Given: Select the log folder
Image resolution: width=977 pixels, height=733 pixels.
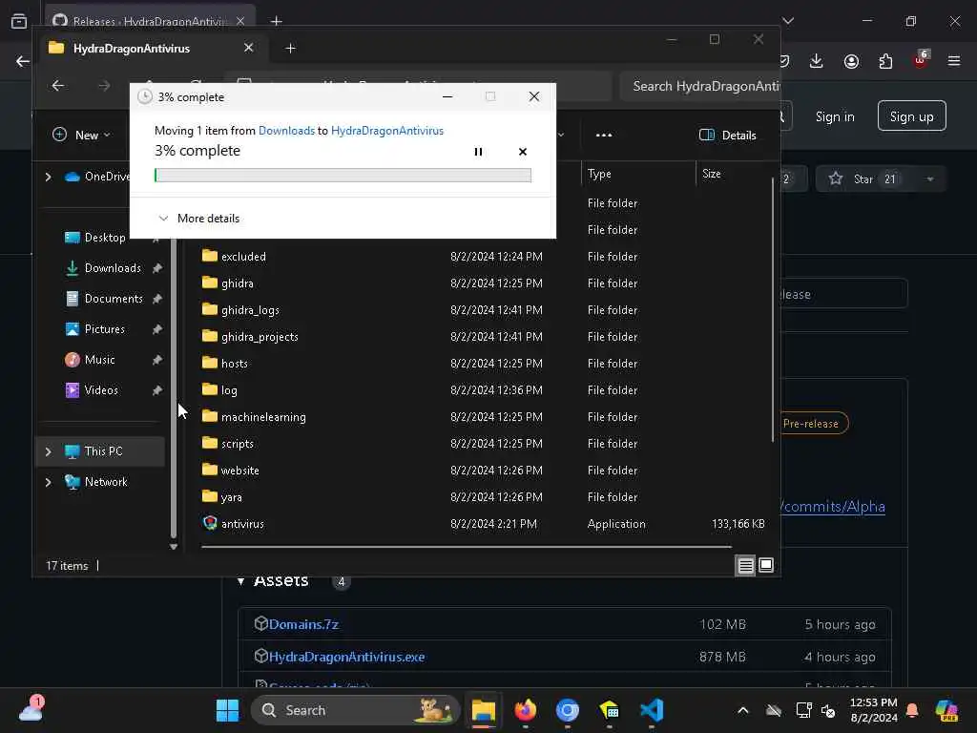Looking at the screenshot, I should click(x=219, y=390).
